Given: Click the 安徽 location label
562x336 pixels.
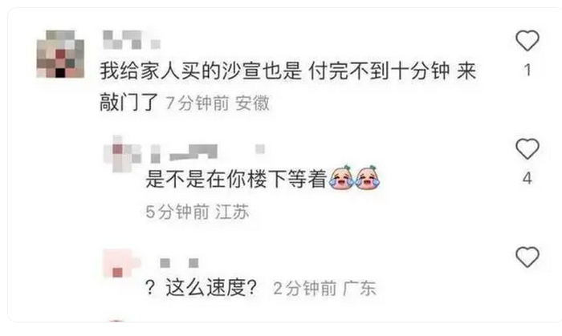Looking at the screenshot, I should [252, 103].
